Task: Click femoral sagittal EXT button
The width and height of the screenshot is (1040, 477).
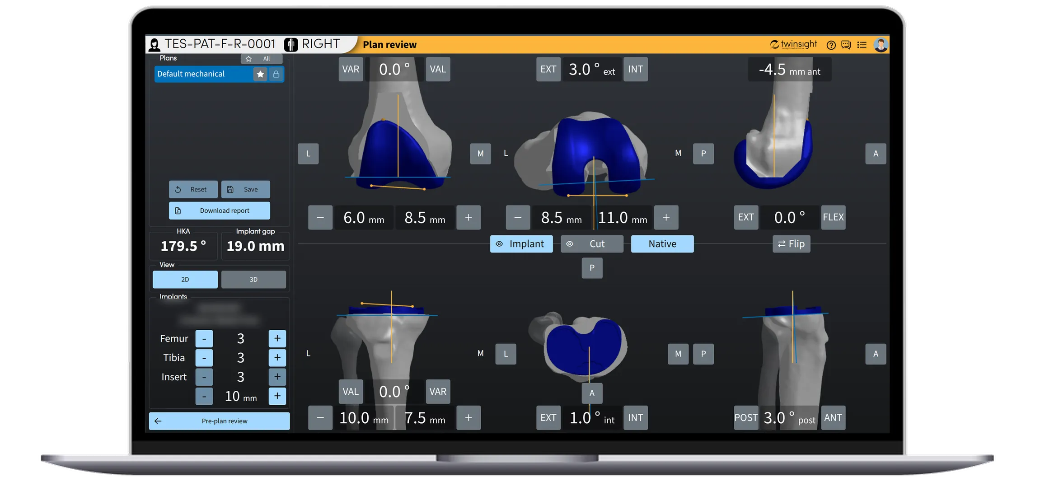Action: tap(746, 217)
